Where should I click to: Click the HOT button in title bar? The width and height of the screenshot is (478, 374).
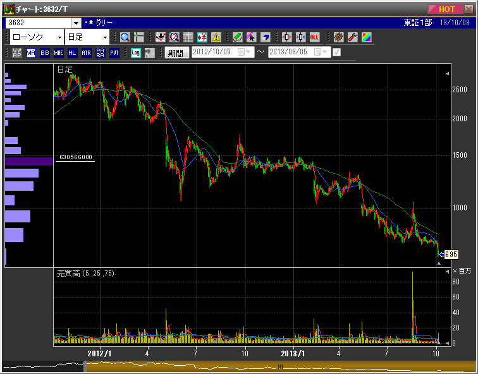coord(446,9)
